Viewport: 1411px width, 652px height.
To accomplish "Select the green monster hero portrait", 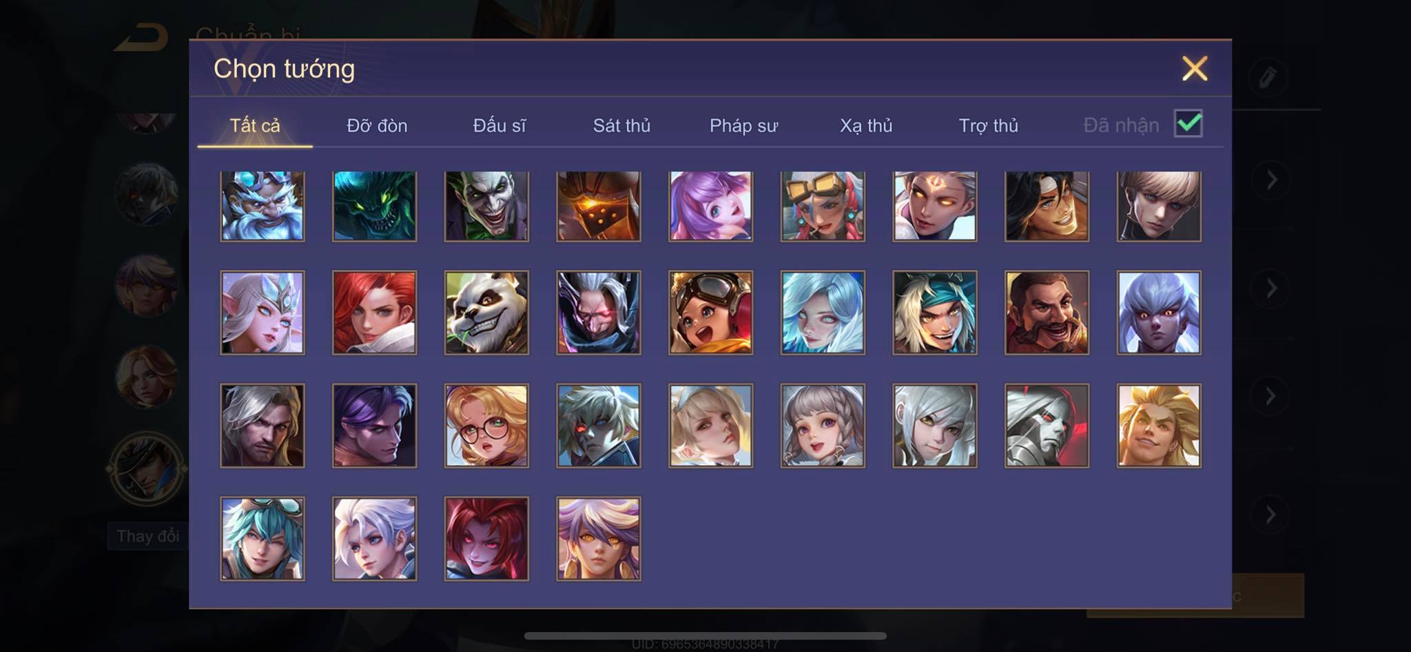I will 374,206.
